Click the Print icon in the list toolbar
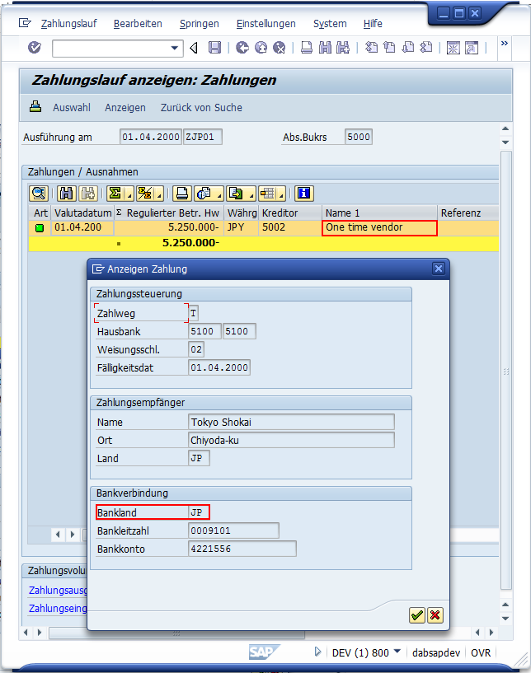531x673 pixels. 182,194
